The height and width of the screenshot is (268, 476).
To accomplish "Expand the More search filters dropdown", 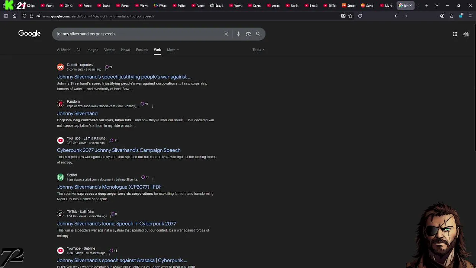I will pos(173,50).
